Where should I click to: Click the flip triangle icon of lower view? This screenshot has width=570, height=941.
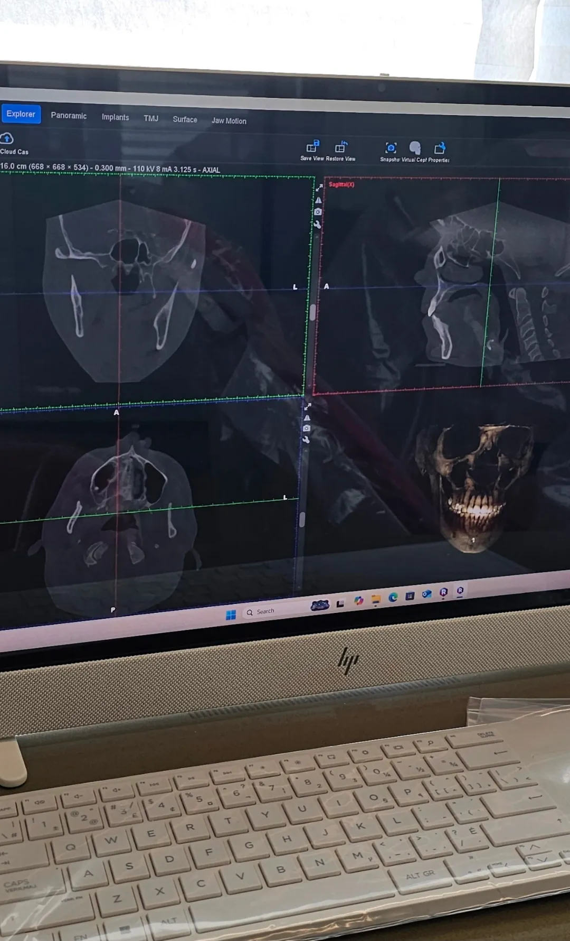click(x=307, y=417)
